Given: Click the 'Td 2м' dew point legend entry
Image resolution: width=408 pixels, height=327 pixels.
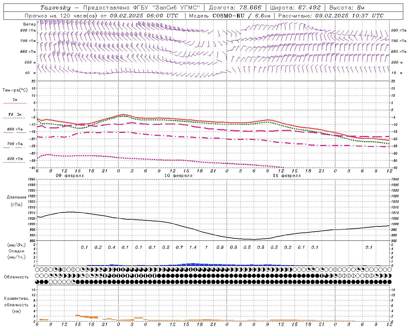Looking at the screenshot, I should 15,114.
